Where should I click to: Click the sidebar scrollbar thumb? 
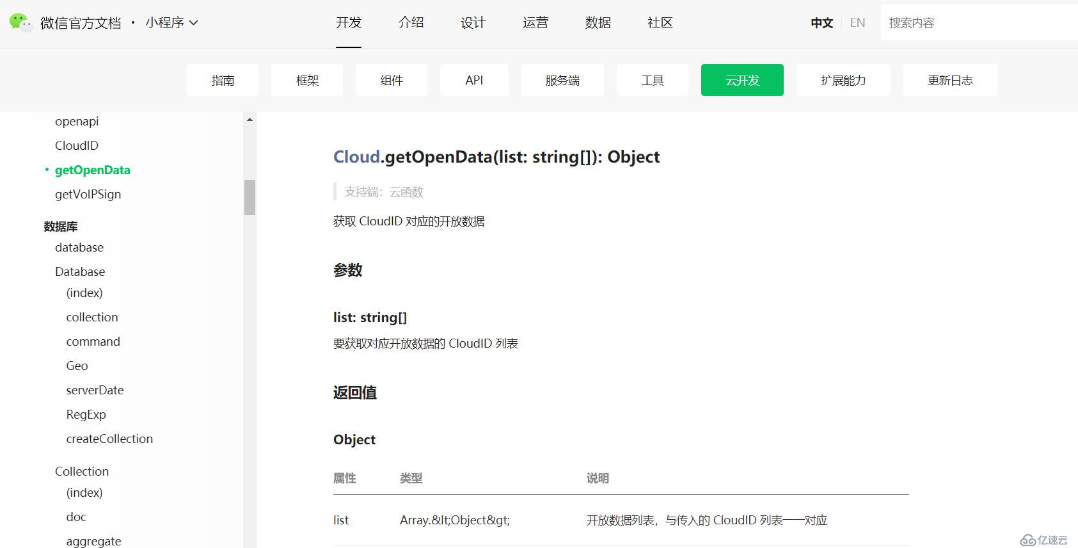(x=250, y=197)
